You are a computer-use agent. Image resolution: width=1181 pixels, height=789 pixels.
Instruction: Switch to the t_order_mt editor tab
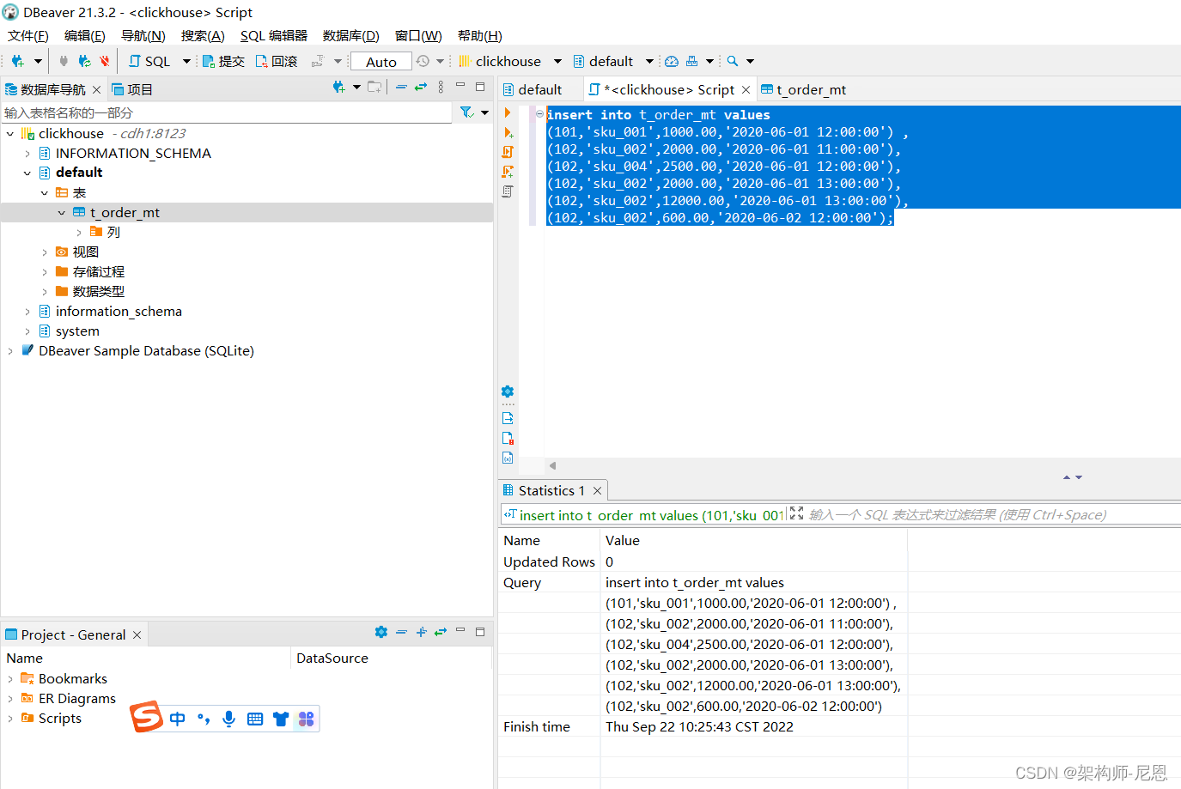[804, 89]
